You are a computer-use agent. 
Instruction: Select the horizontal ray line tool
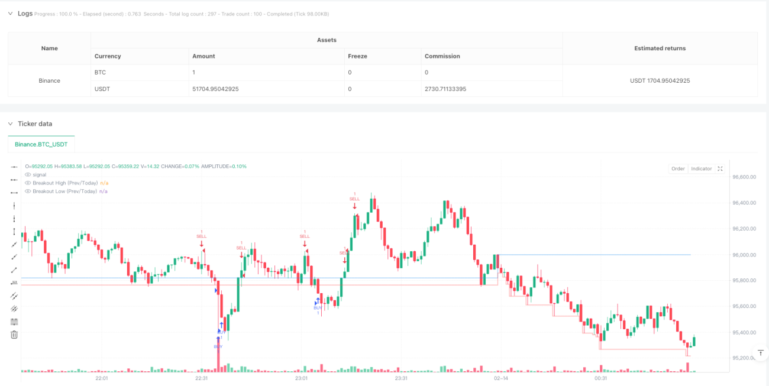(x=14, y=180)
